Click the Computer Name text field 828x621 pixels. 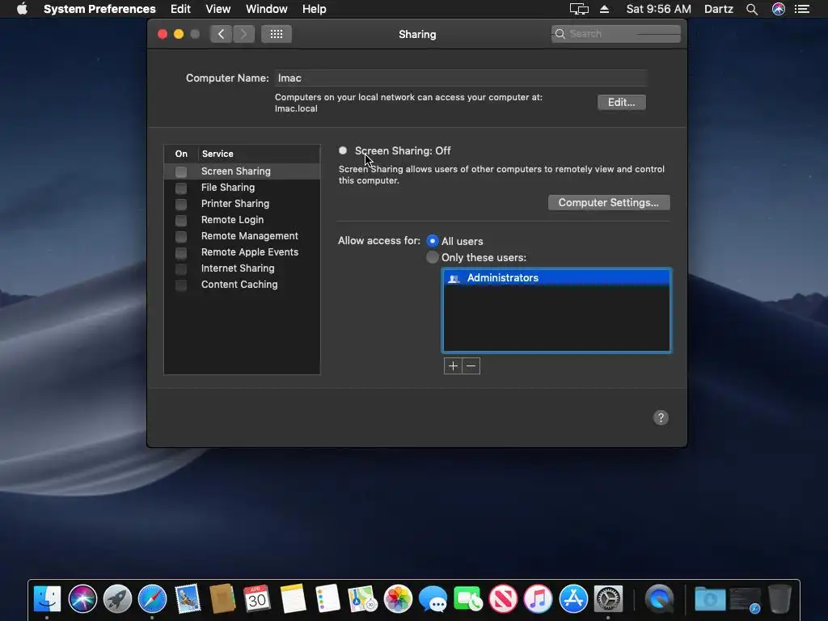[x=460, y=78]
